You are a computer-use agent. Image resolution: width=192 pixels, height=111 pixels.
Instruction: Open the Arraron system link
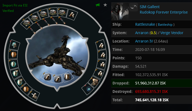coord(142,33)
